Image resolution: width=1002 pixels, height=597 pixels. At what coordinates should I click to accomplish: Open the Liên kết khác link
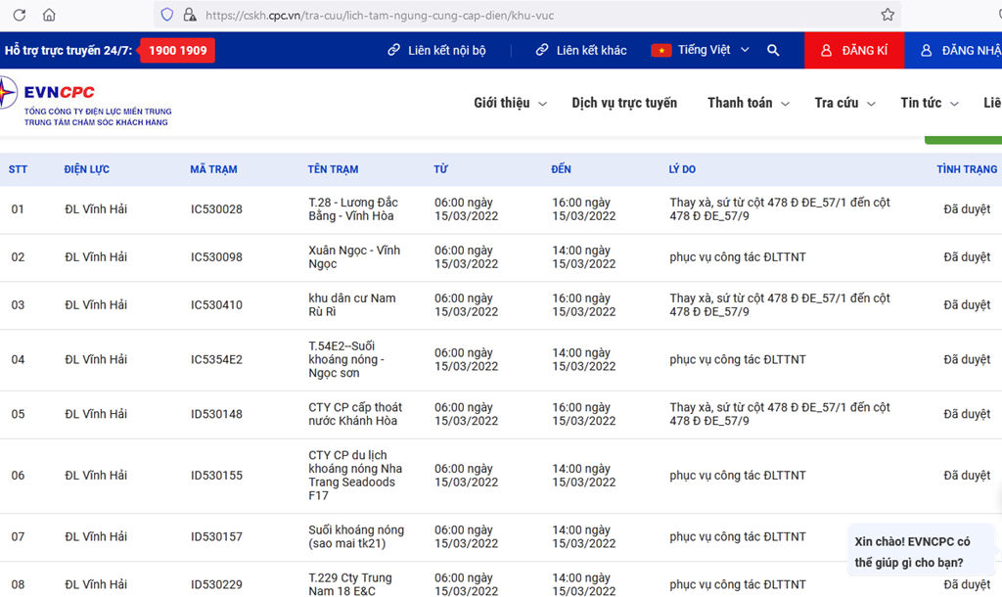coord(581,50)
